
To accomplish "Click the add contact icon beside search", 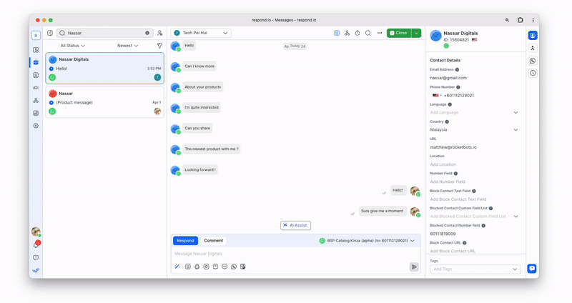I will click(x=159, y=33).
